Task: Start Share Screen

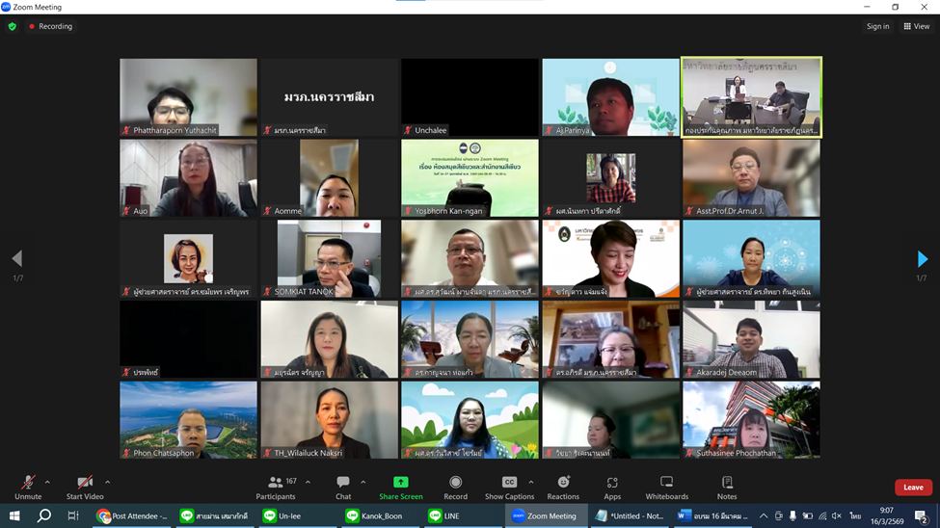Action: [400, 487]
